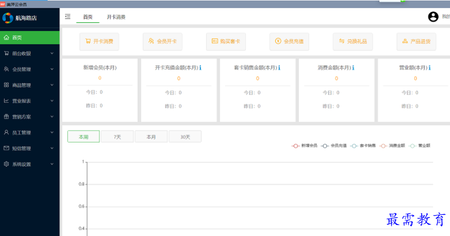Click the 系统设置 gear icon in sidebar
Screen dimensions: 450x236
coord(6,164)
